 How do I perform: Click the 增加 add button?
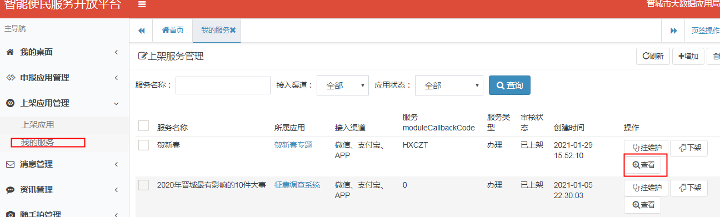click(x=688, y=56)
